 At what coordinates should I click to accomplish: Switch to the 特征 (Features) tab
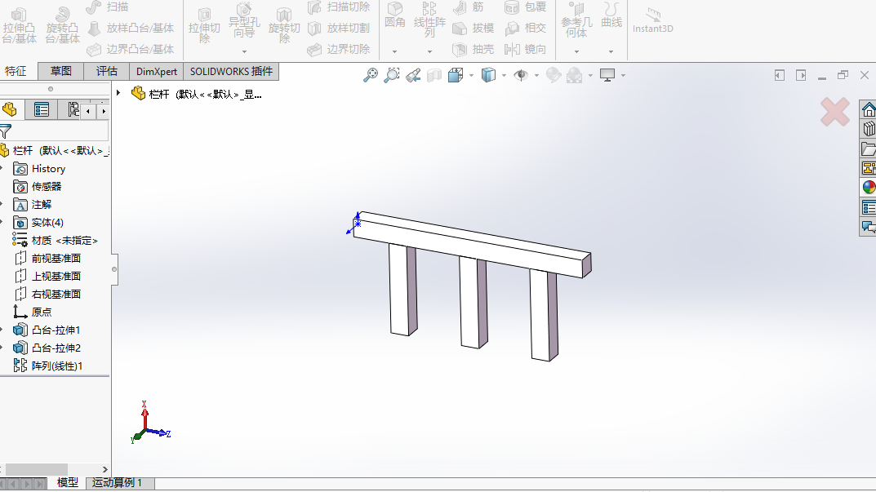(x=16, y=72)
